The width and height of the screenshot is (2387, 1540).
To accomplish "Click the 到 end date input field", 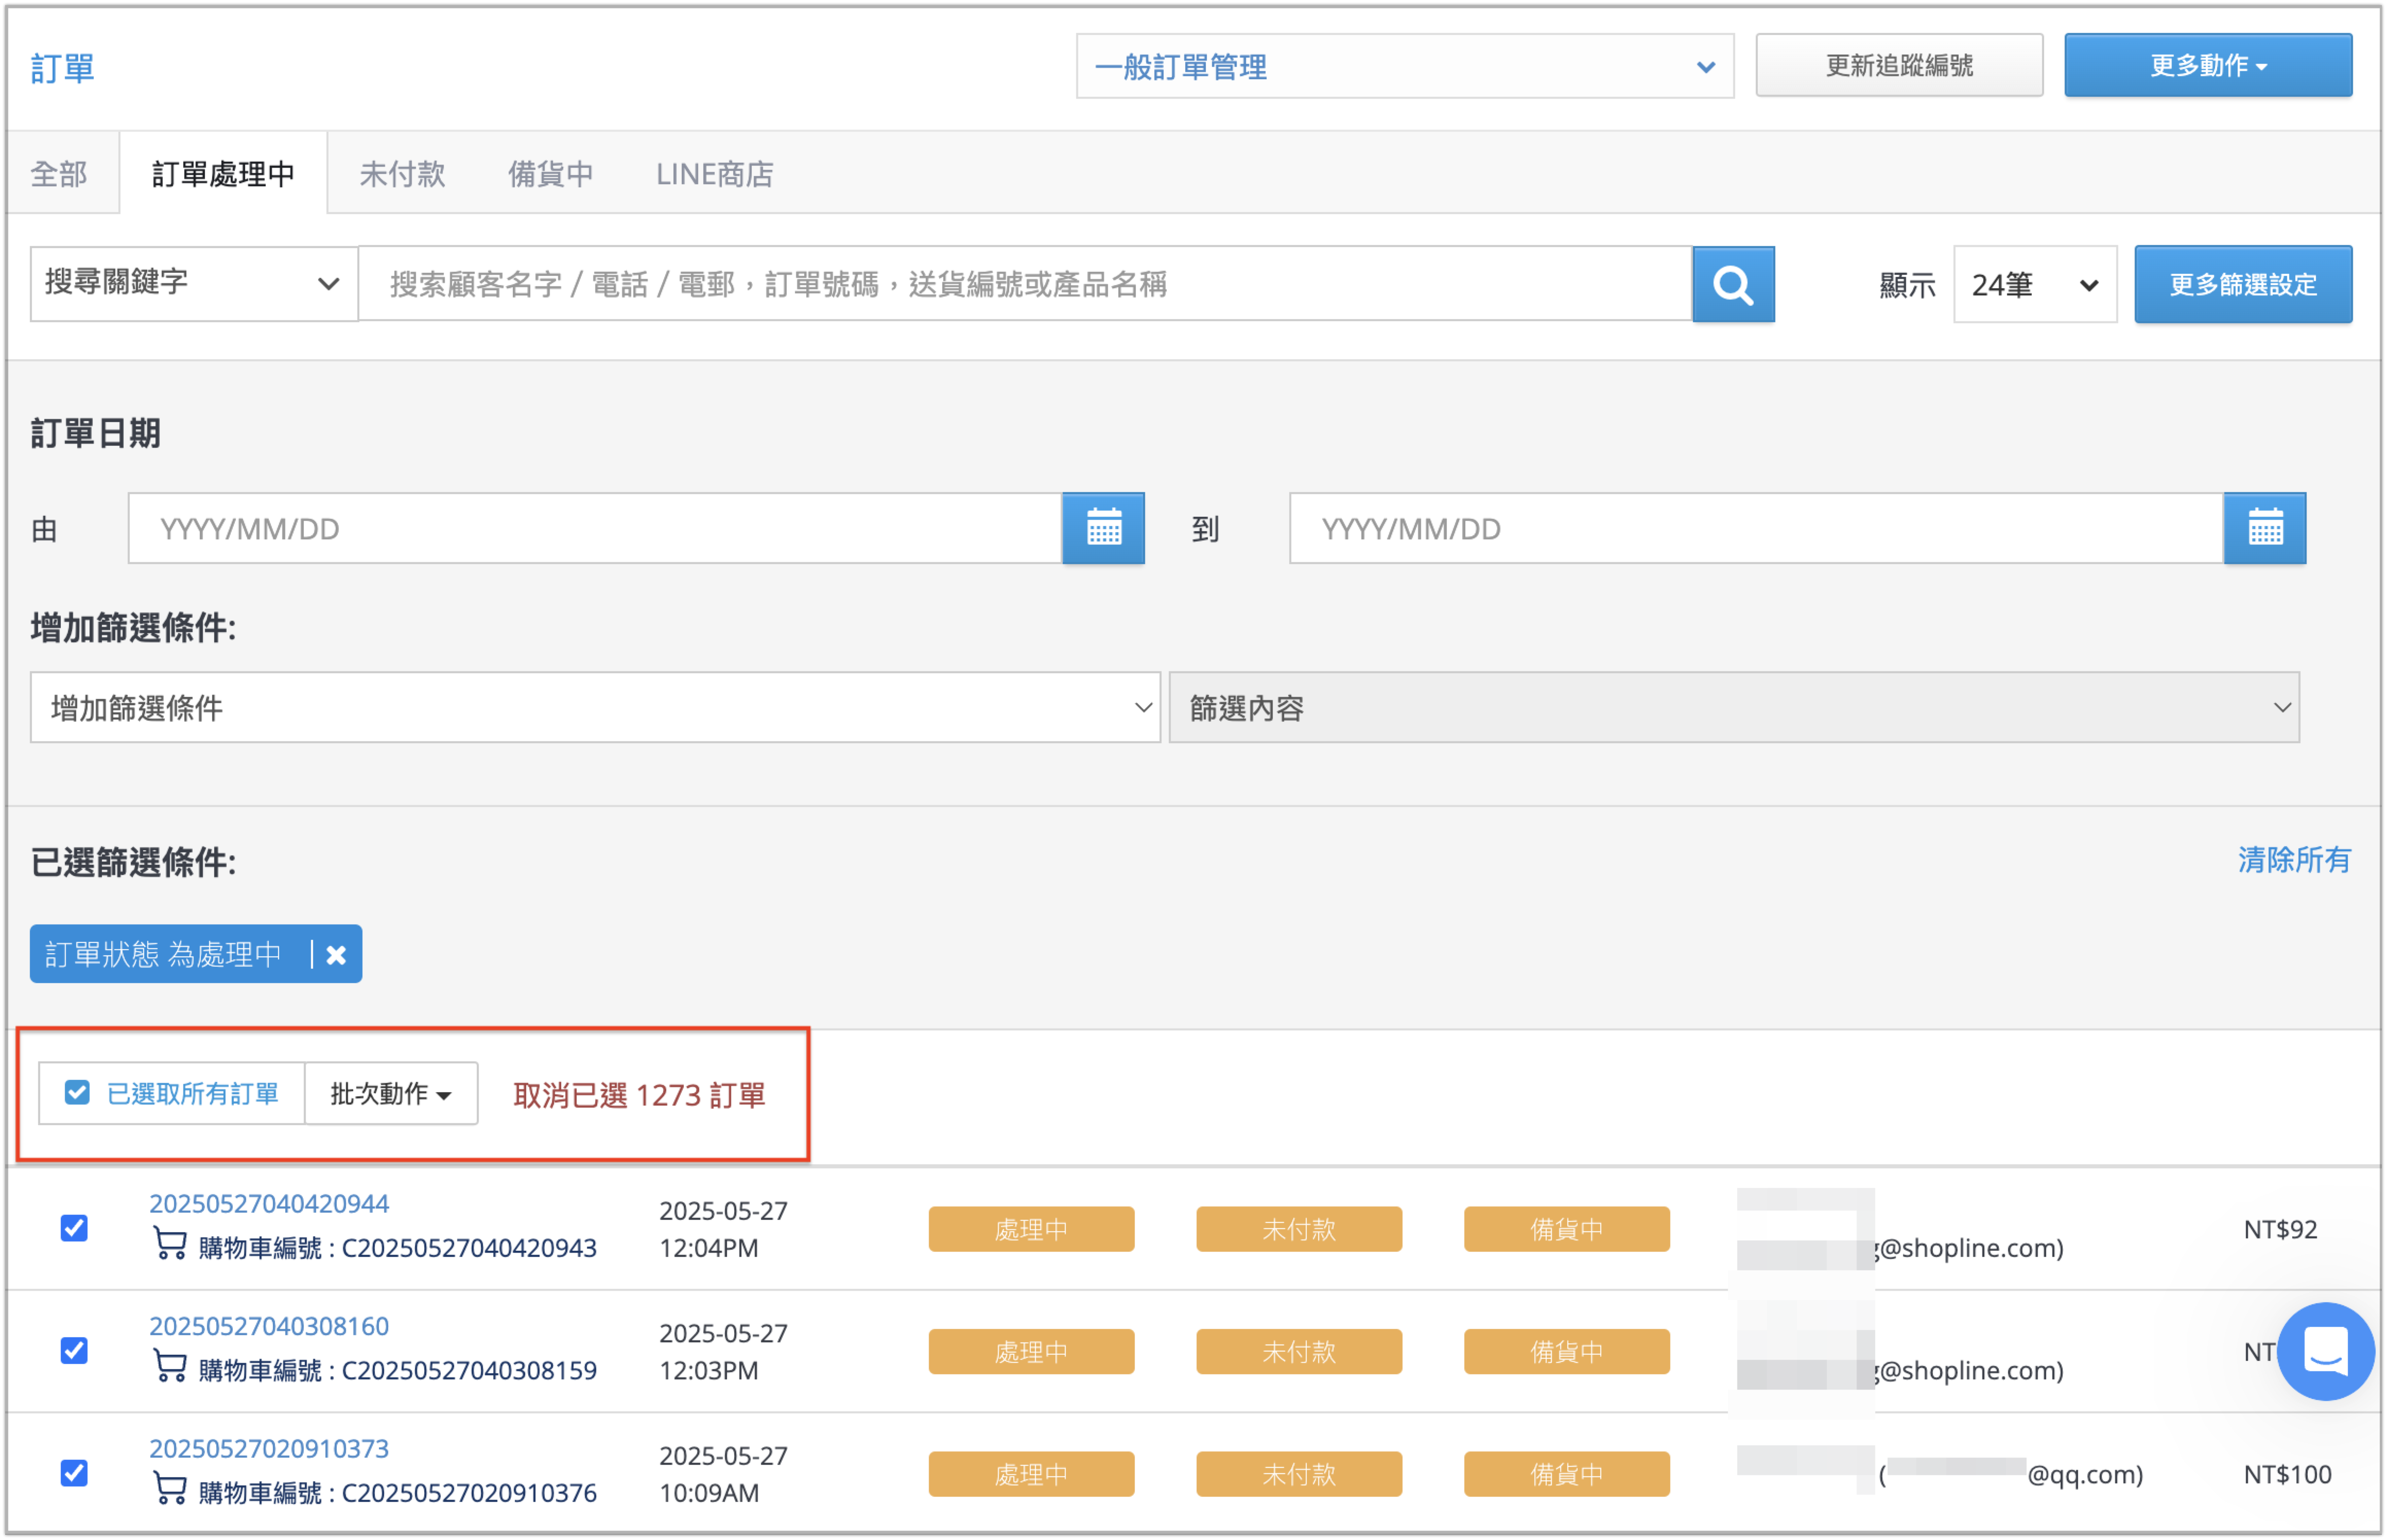I will tap(1757, 528).
